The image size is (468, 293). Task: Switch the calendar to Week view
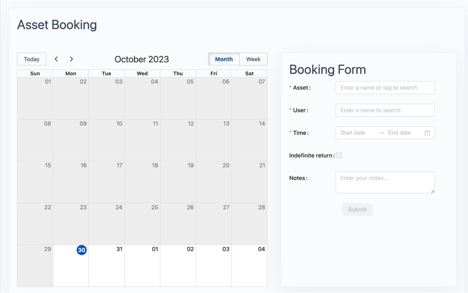253,59
